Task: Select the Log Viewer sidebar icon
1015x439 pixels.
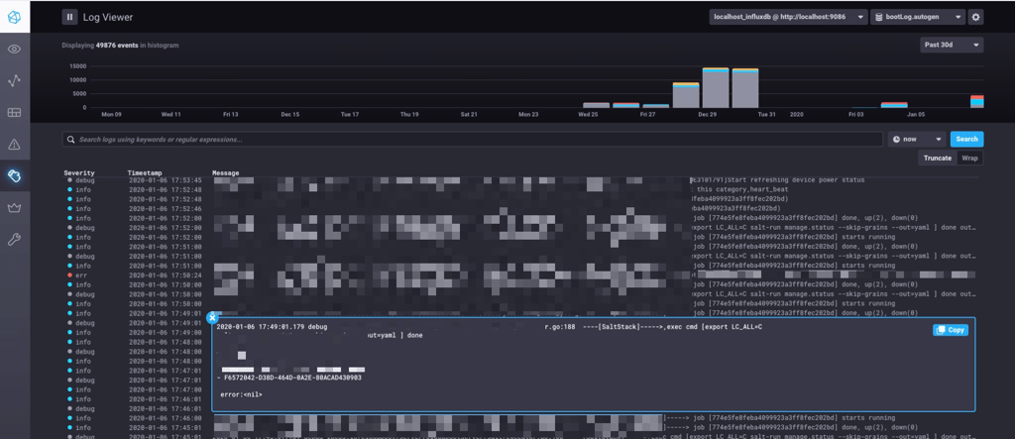Action: pyautogui.click(x=14, y=175)
